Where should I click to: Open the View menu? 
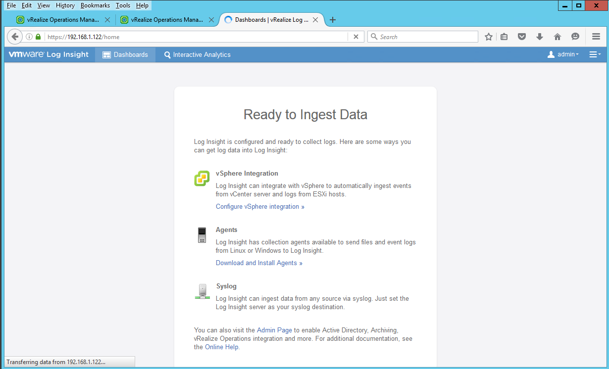[x=44, y=5]
